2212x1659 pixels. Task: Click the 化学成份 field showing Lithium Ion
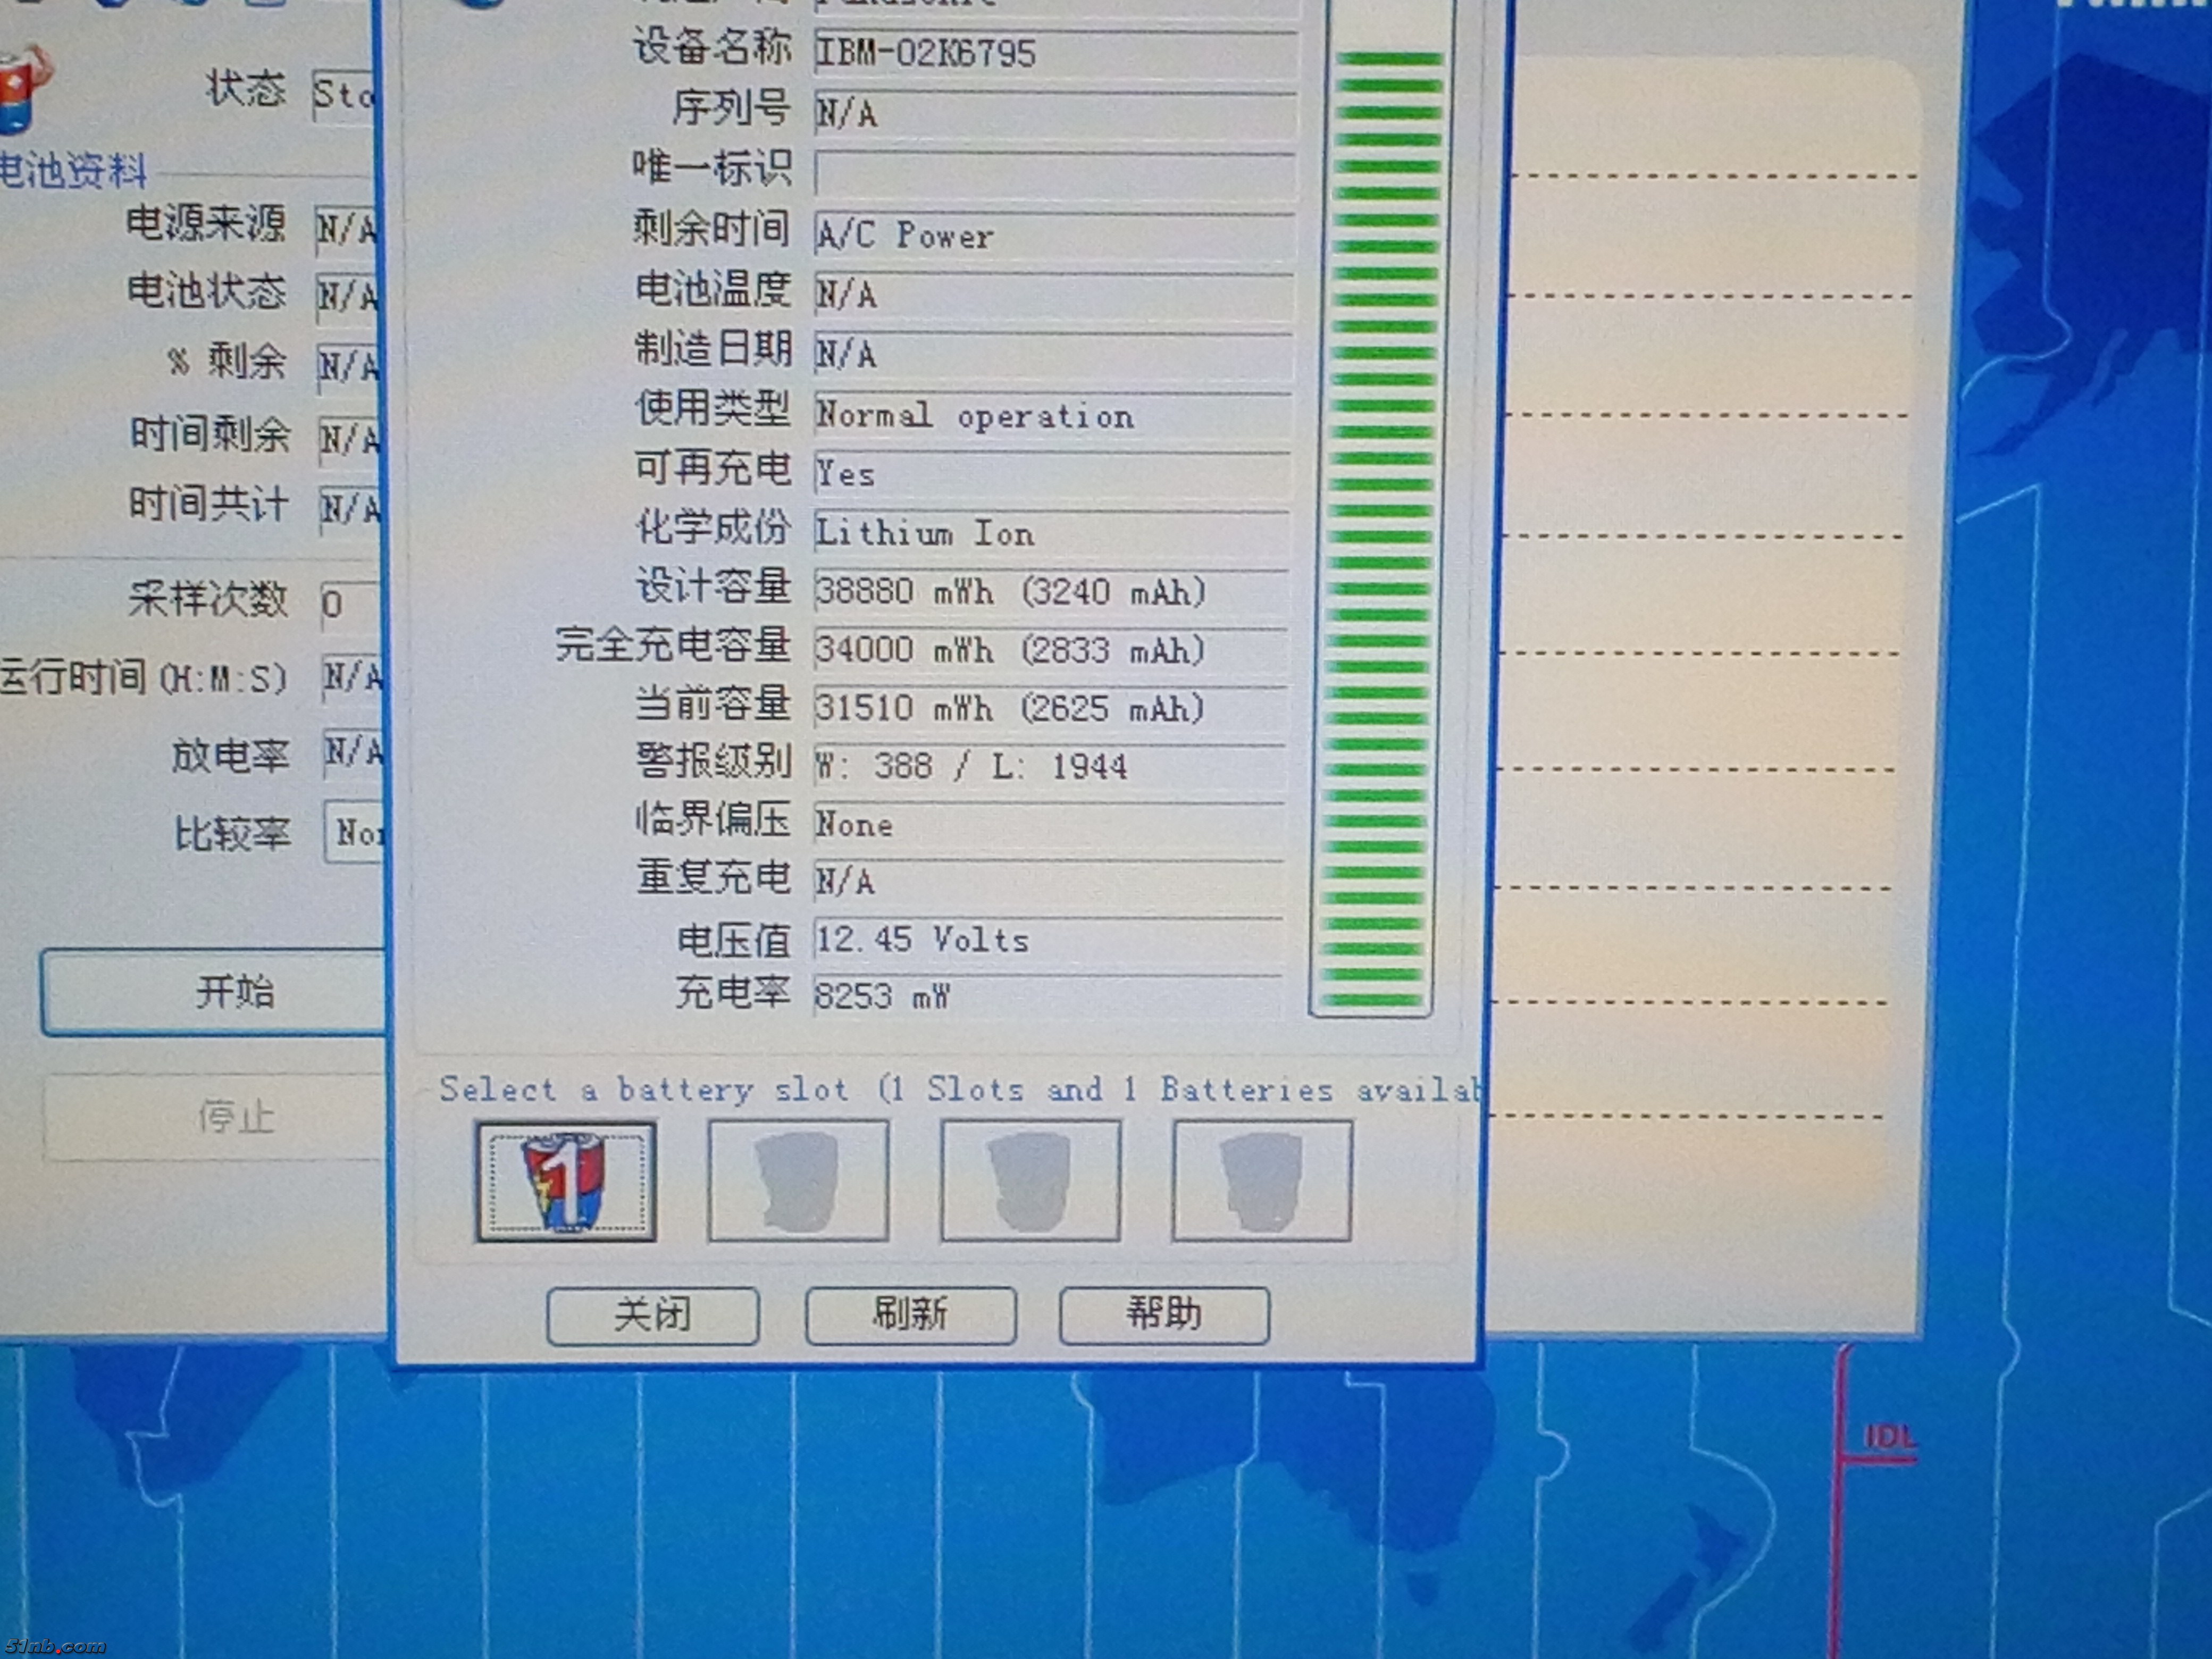[1050, 533]
